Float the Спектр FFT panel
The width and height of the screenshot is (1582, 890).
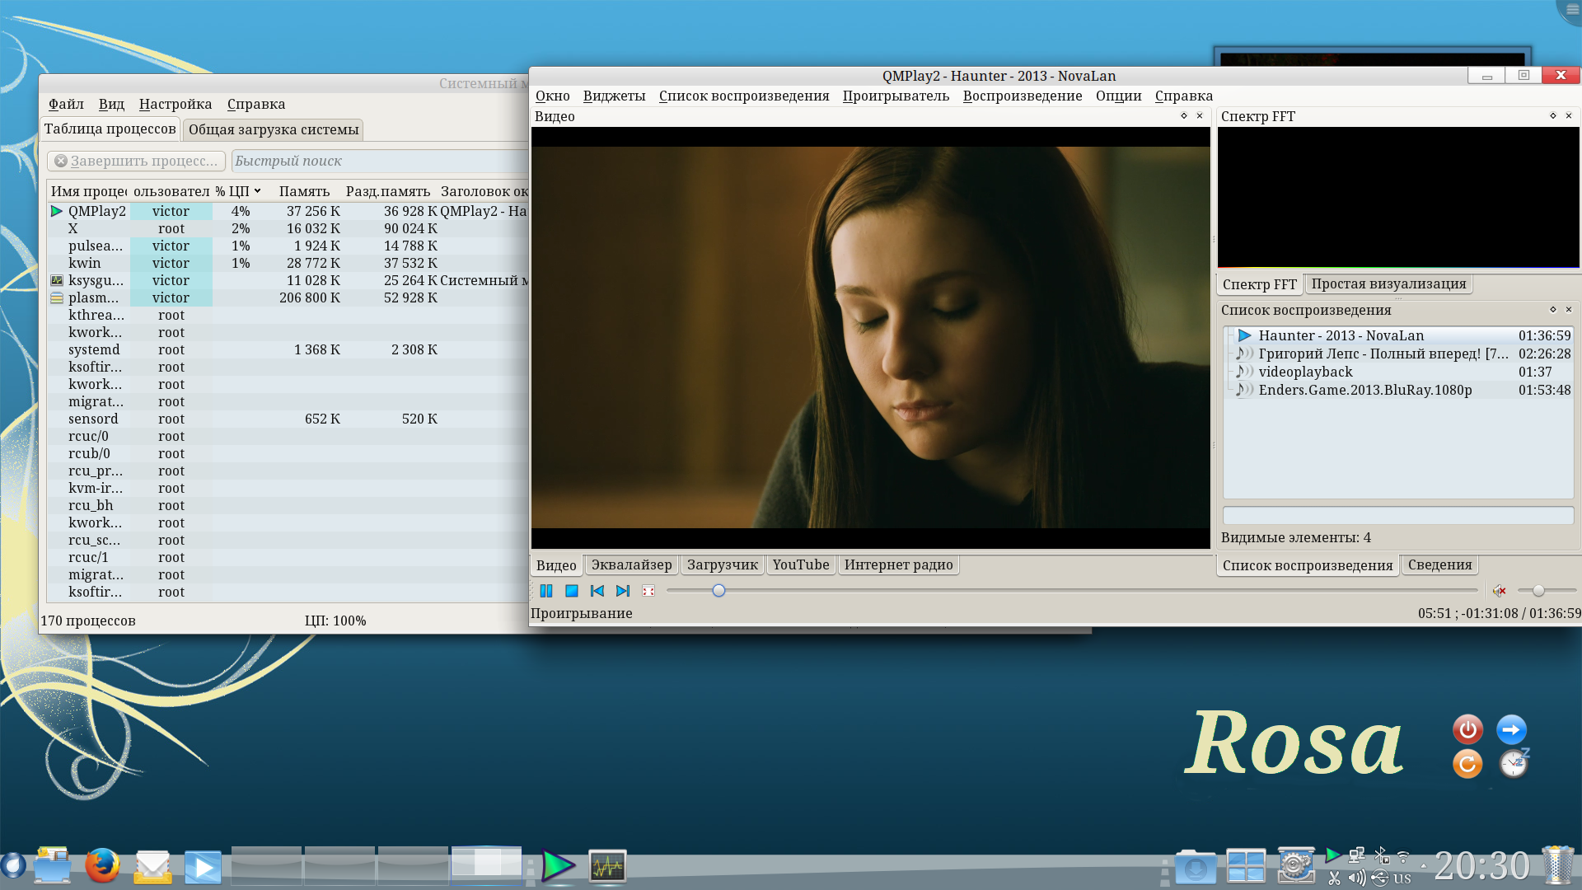(x=1552, y=116)
